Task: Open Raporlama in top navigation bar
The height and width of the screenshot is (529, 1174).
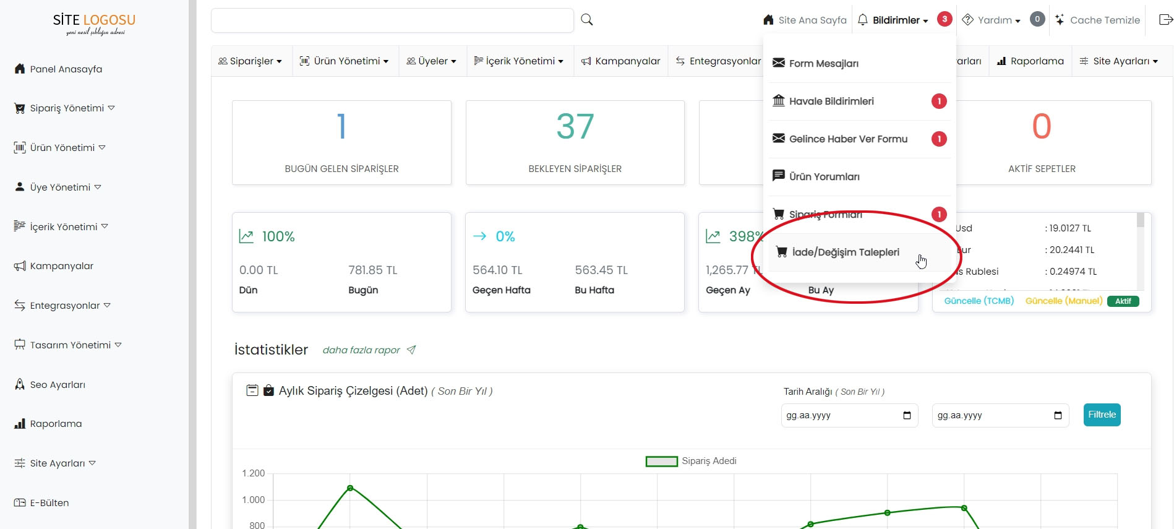Action: click(1030, 61)
